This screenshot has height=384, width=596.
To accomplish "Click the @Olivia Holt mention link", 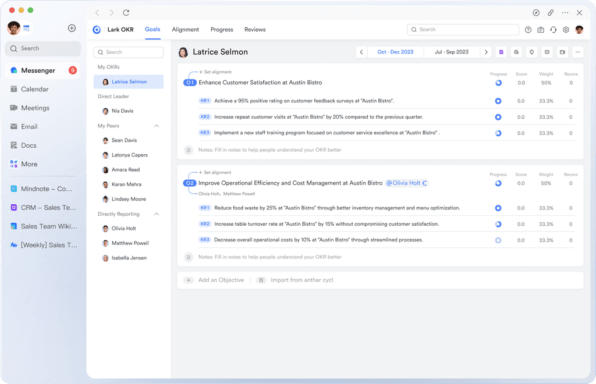I will coord(407,183).
